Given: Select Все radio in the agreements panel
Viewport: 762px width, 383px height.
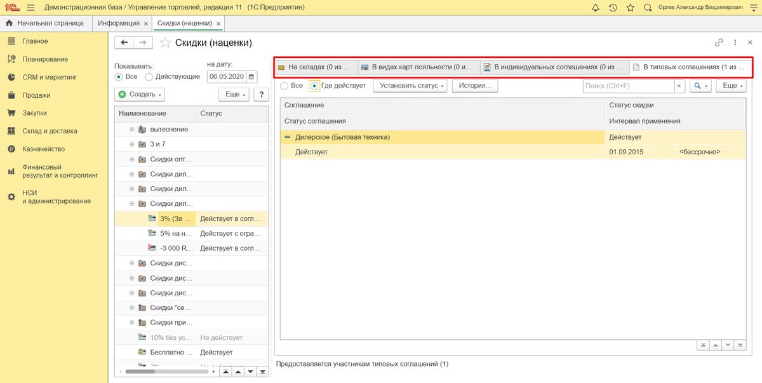Looking at the screenshot, I should pyautogui.click(x=291, y=85).
